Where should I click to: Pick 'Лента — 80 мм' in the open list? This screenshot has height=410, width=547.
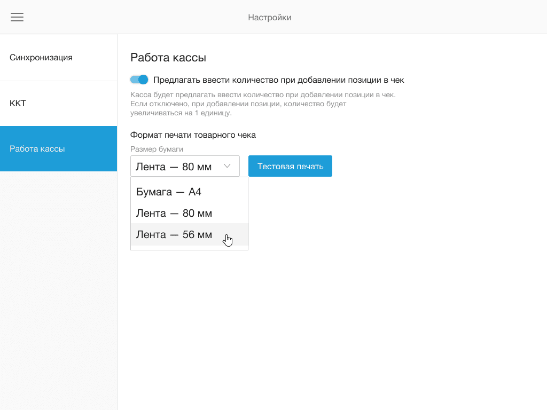tap(174, 213)
